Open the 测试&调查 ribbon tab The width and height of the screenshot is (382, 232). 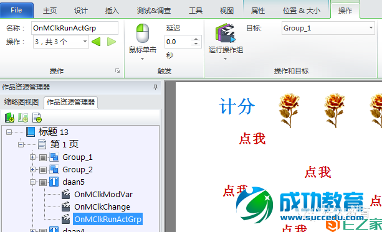154,11
